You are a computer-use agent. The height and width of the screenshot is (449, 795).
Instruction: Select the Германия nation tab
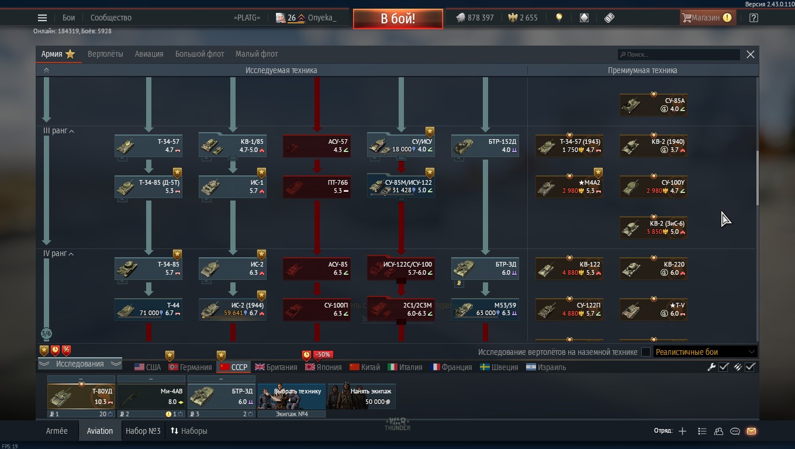coord(190,367)
